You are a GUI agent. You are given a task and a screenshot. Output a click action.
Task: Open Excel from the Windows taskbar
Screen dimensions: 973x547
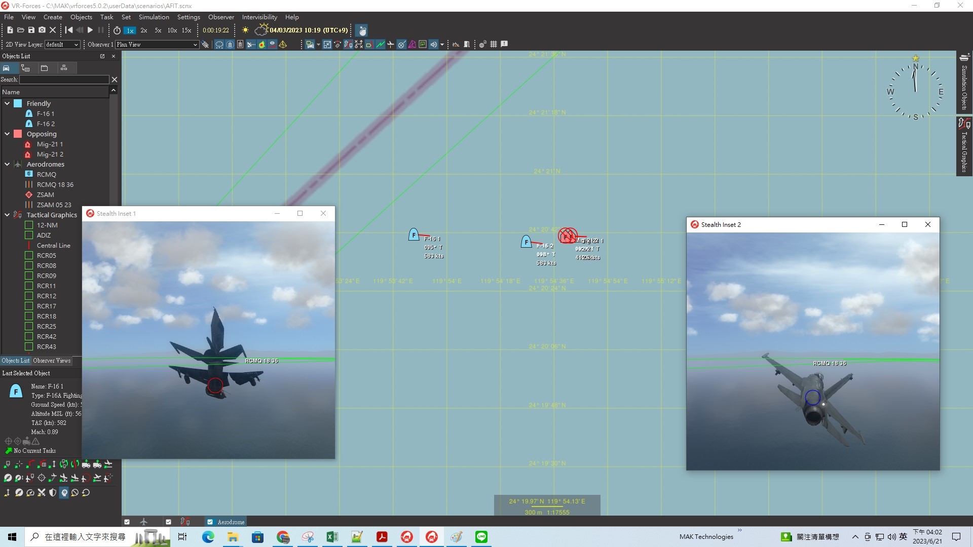coord(332,537)
